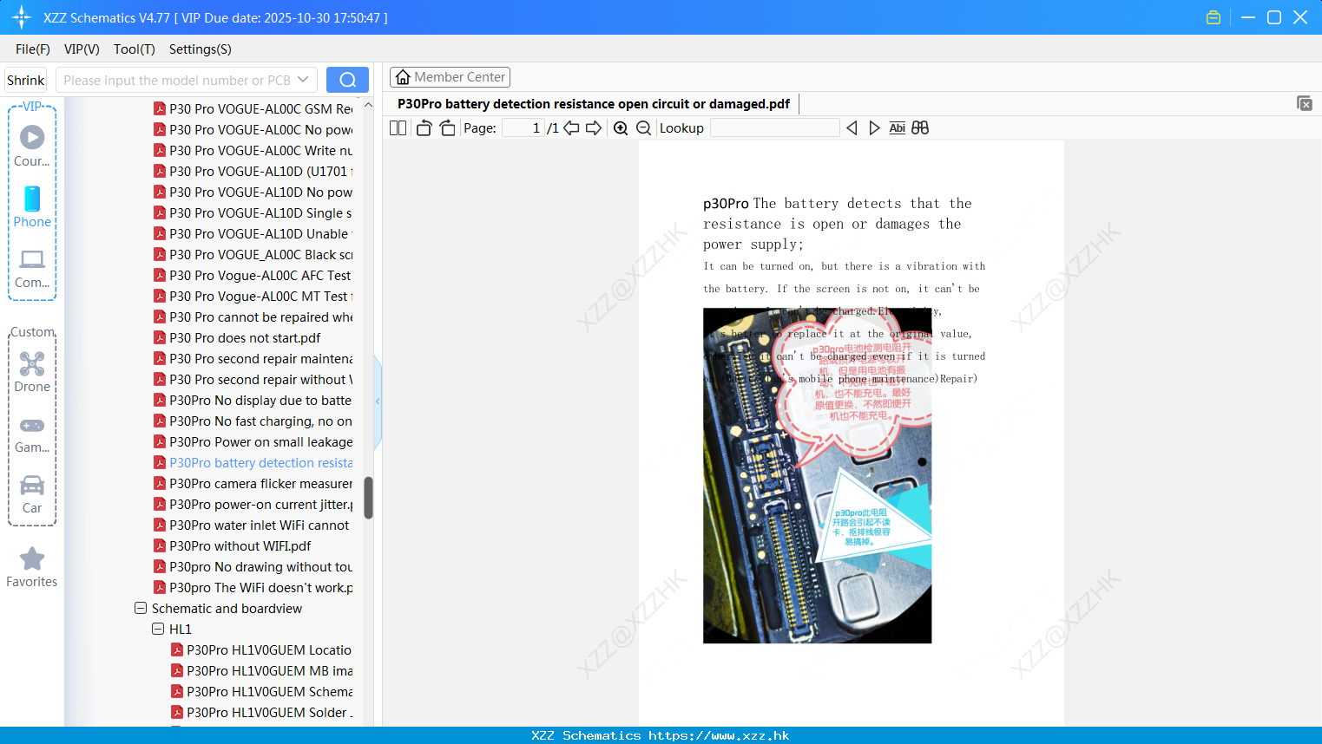Collapse the left panel via splitter arrow
Screen dimensions: 1322x744
point(378,401)
